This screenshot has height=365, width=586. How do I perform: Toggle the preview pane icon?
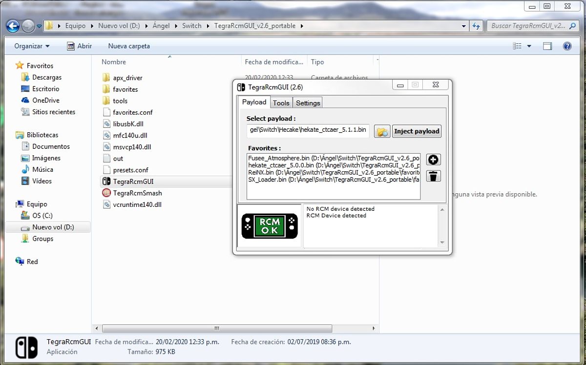(547, 46)
